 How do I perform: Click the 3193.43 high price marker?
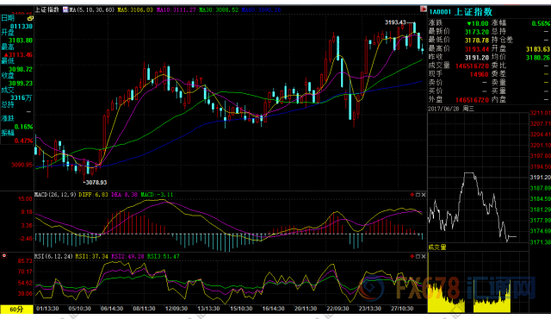pos(395,22)
